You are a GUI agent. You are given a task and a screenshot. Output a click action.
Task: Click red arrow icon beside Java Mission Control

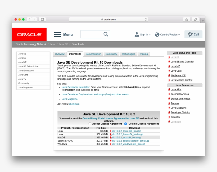click(x=169, y=80)
